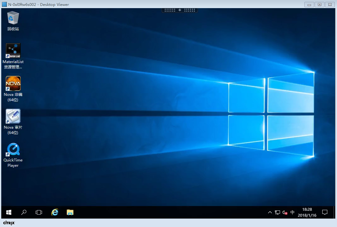This screenshot has height=227, width=337.
Task: Click the QuickTime Player label text
Action: (x=13, y=163)
